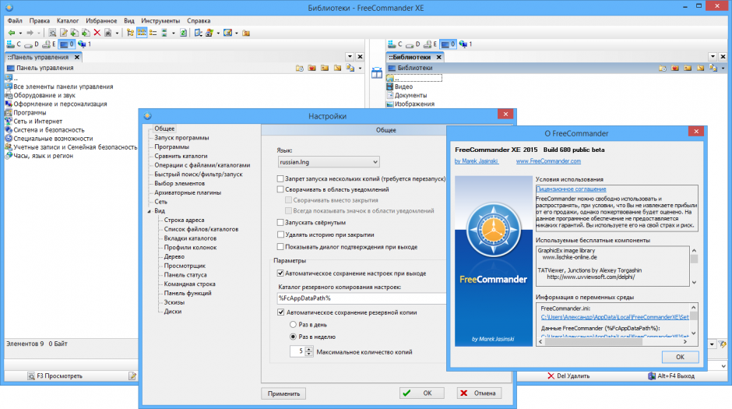Uncheck Автоматическое сохранение резервной копии

tap(280, 312)
